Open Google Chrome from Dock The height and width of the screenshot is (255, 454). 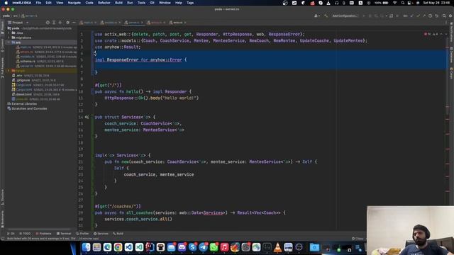tap(118, 247)
